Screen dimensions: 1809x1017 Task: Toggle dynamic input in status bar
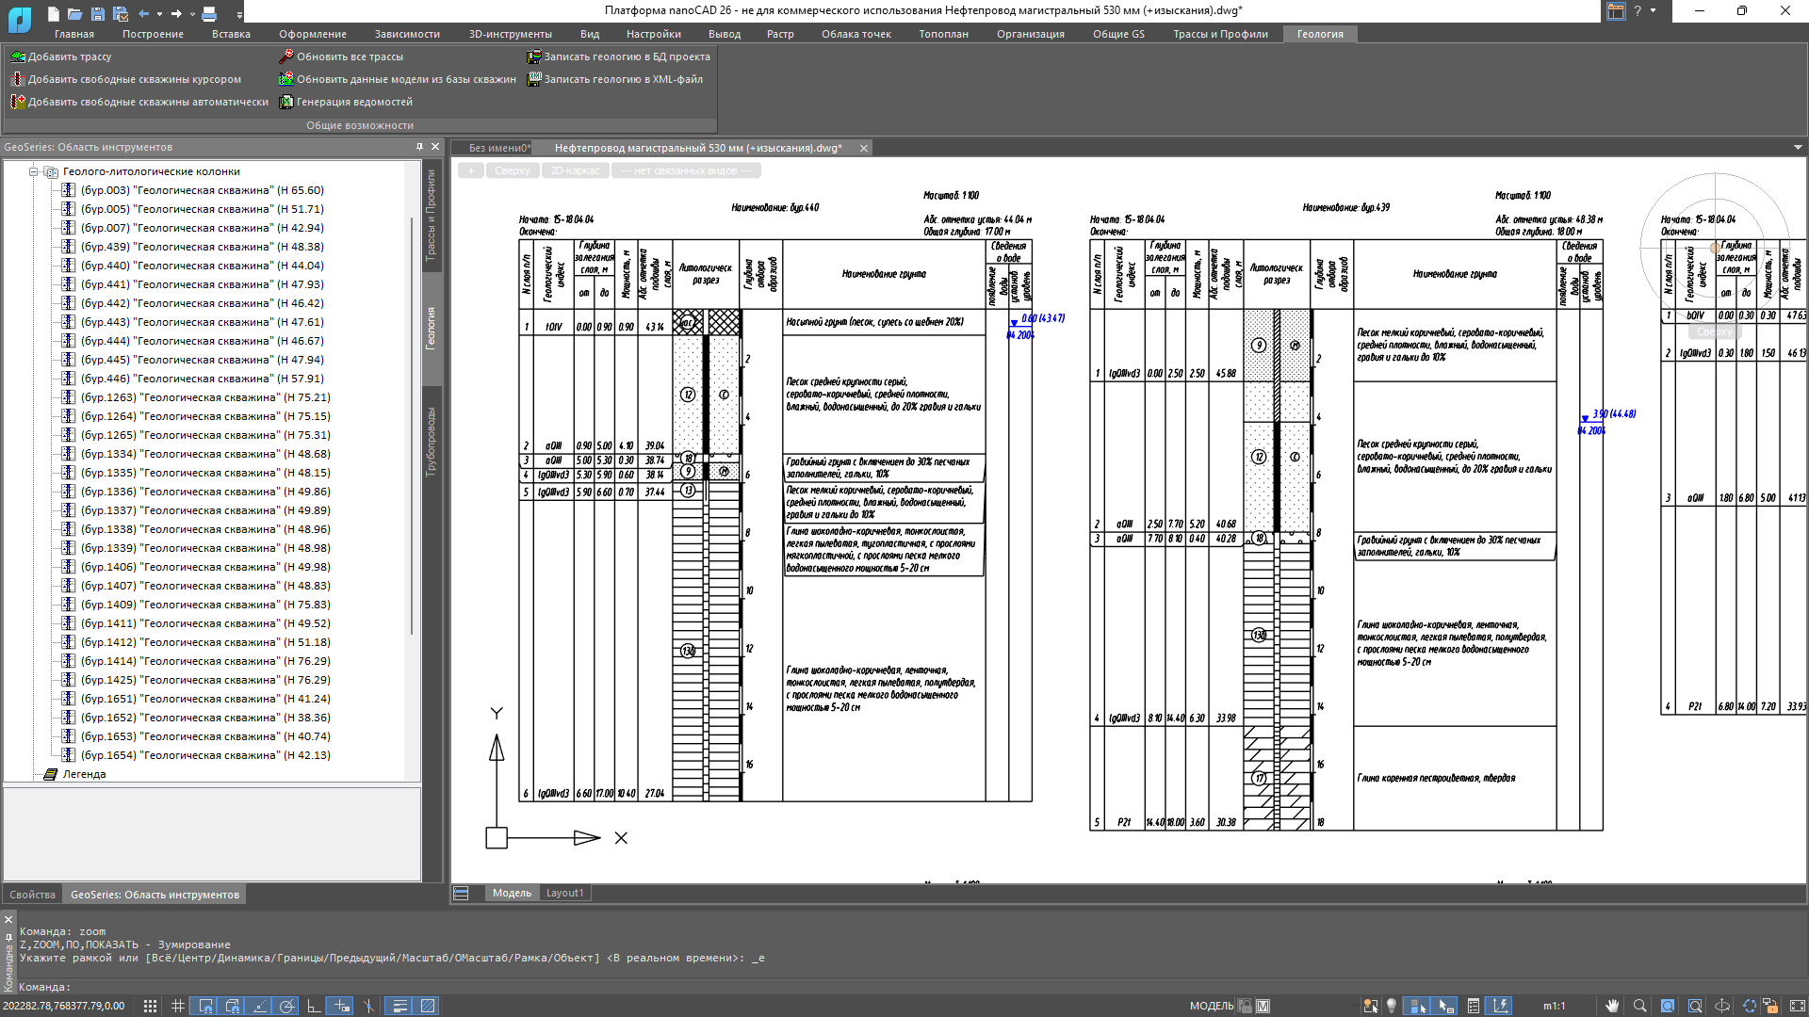[341, 1006]
